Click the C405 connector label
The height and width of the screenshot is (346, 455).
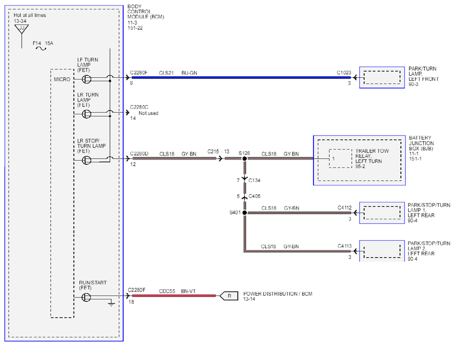(x=255, y=196)
